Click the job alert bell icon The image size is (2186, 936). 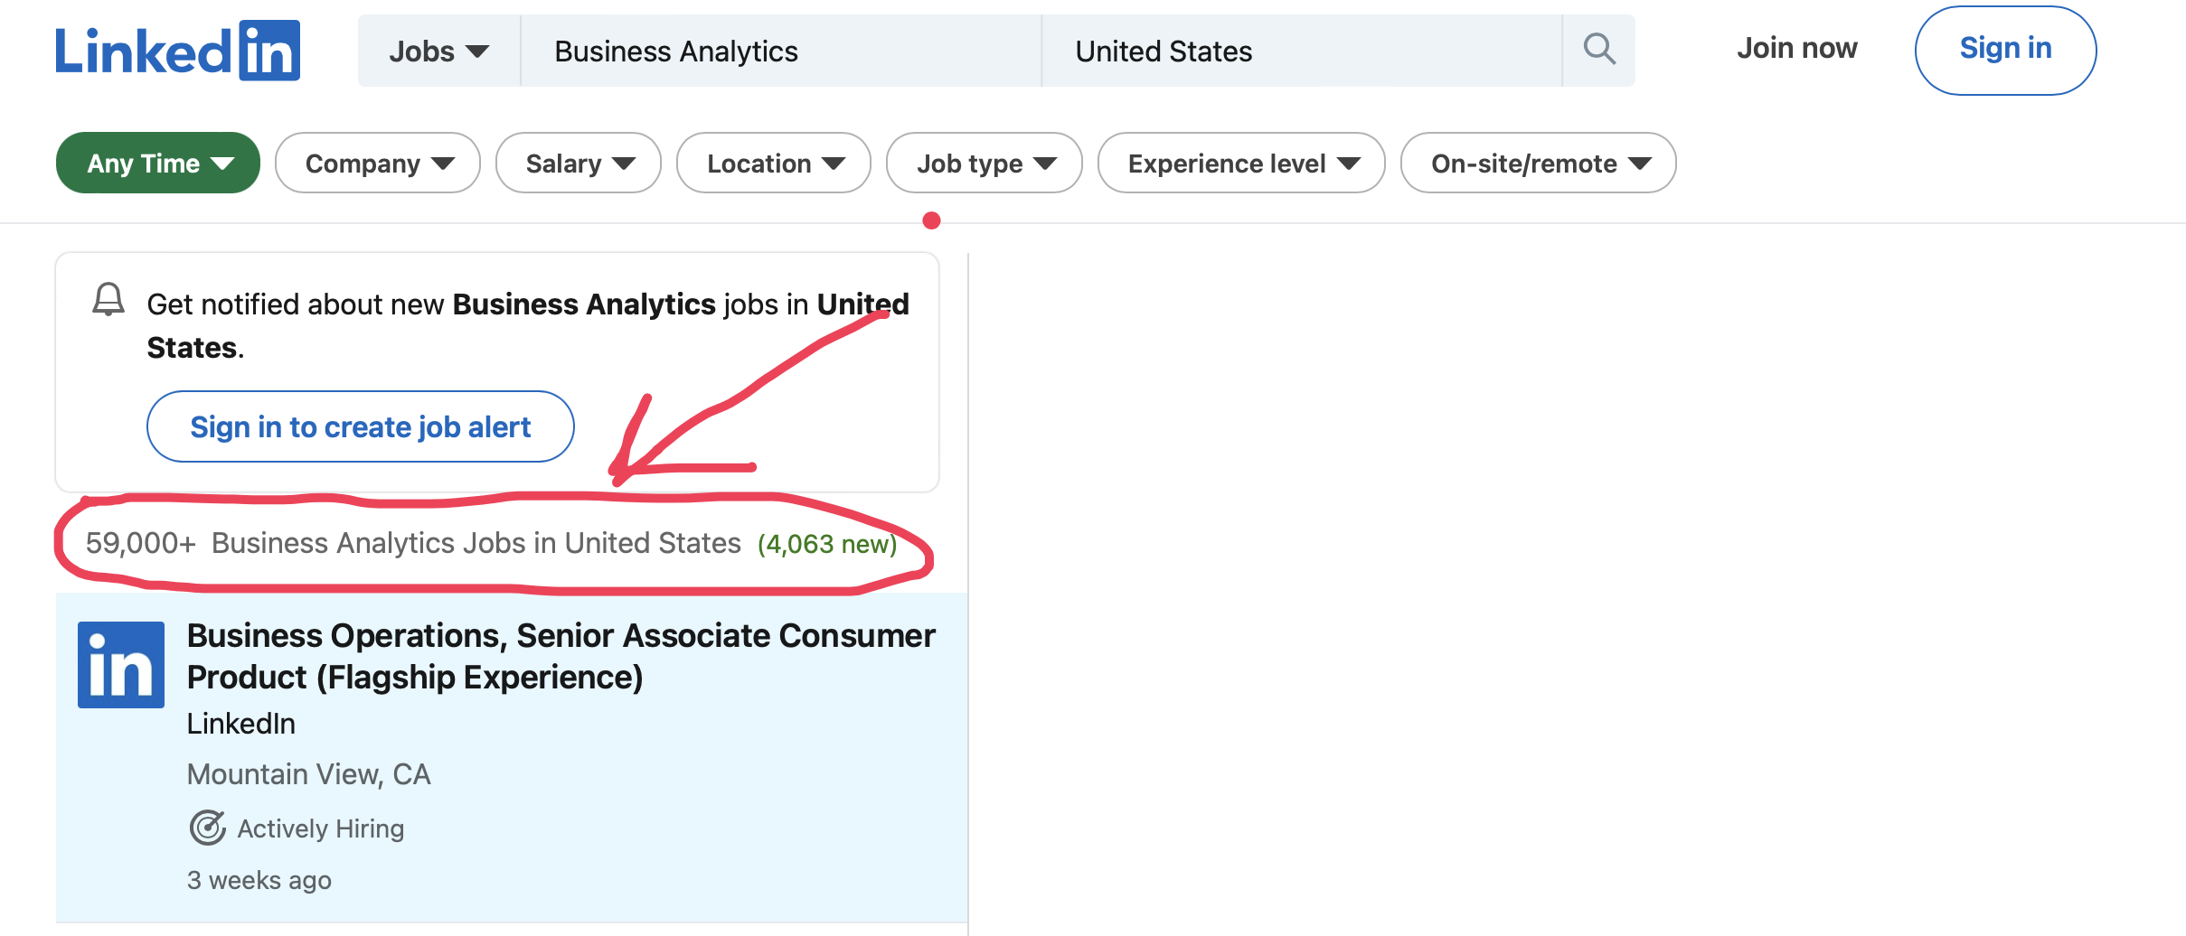point(108,299)
